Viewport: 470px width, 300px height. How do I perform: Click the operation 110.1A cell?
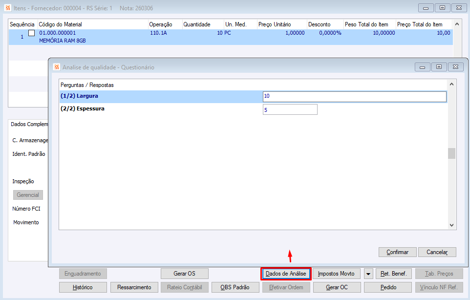click(x=159, y=33)
